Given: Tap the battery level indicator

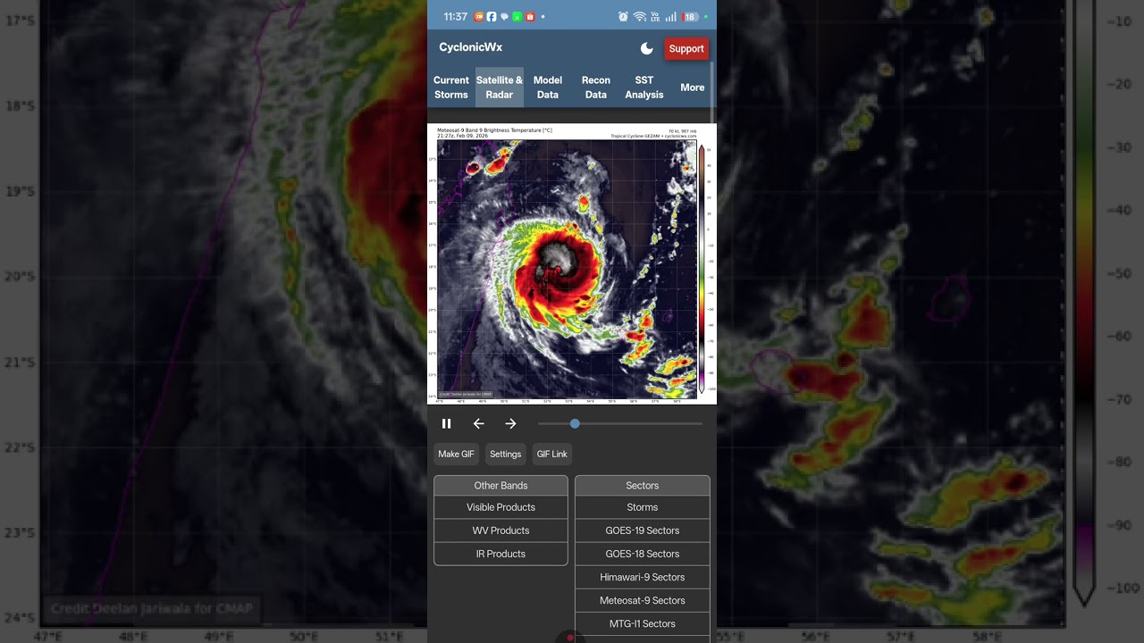Looking at the screenshot, I should click(x=690, y=17).
